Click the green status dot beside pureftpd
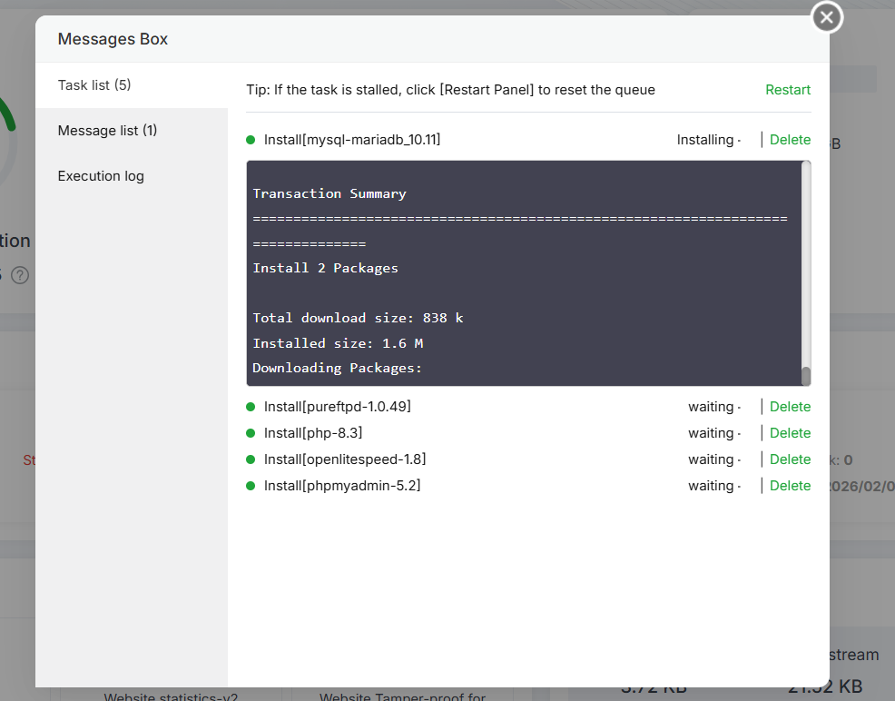The height and width of the screenshot is (701, 895). [x=251, y=407]
